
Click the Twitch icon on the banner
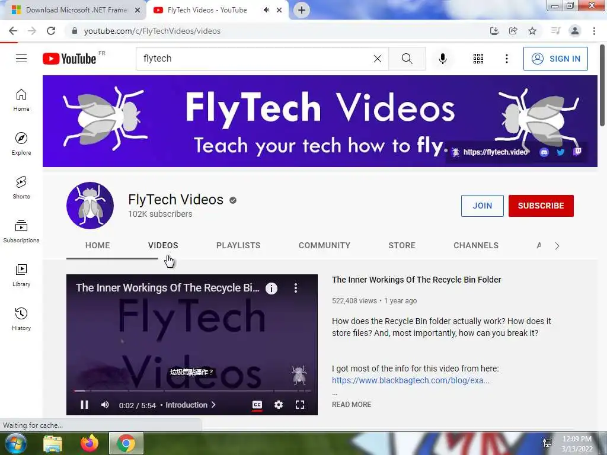tap(577, 152)
